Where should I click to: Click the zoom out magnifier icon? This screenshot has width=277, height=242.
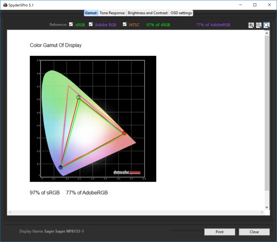[259, 25]
